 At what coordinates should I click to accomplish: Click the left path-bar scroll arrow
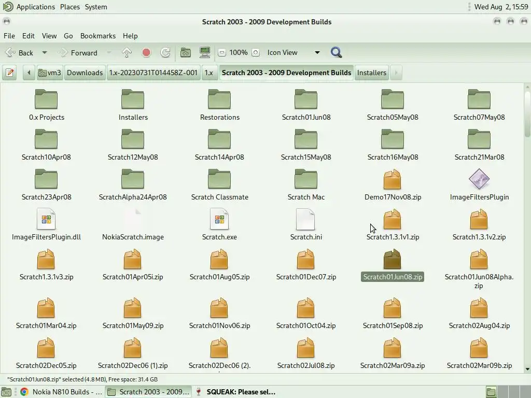click(29, 73)
